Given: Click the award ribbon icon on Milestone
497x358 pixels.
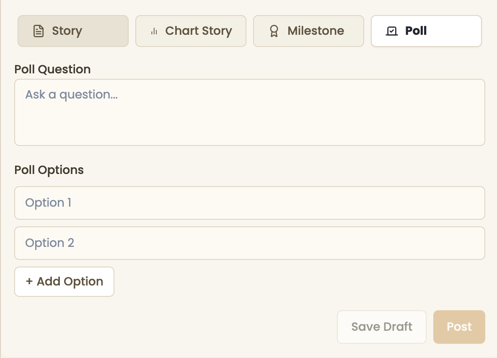Looking at the screenshot, I should pyautogui.click(x=274, y=31).
